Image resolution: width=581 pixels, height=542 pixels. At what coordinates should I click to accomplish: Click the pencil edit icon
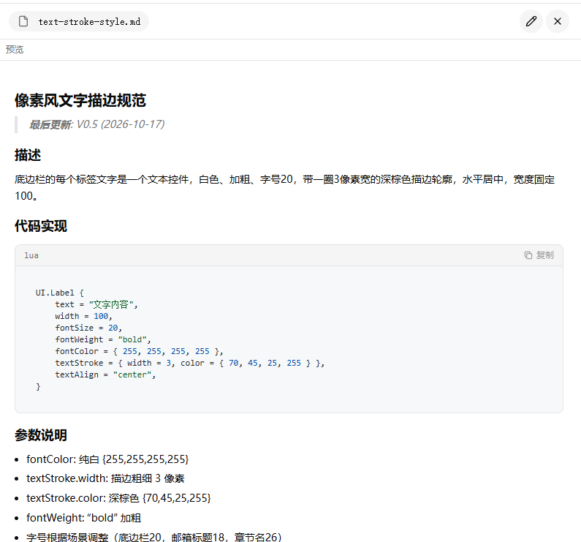point(531,21)
